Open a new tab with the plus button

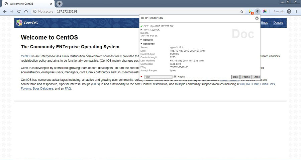[60, 4]
